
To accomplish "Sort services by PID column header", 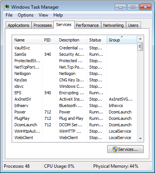I will coord(49,40).
